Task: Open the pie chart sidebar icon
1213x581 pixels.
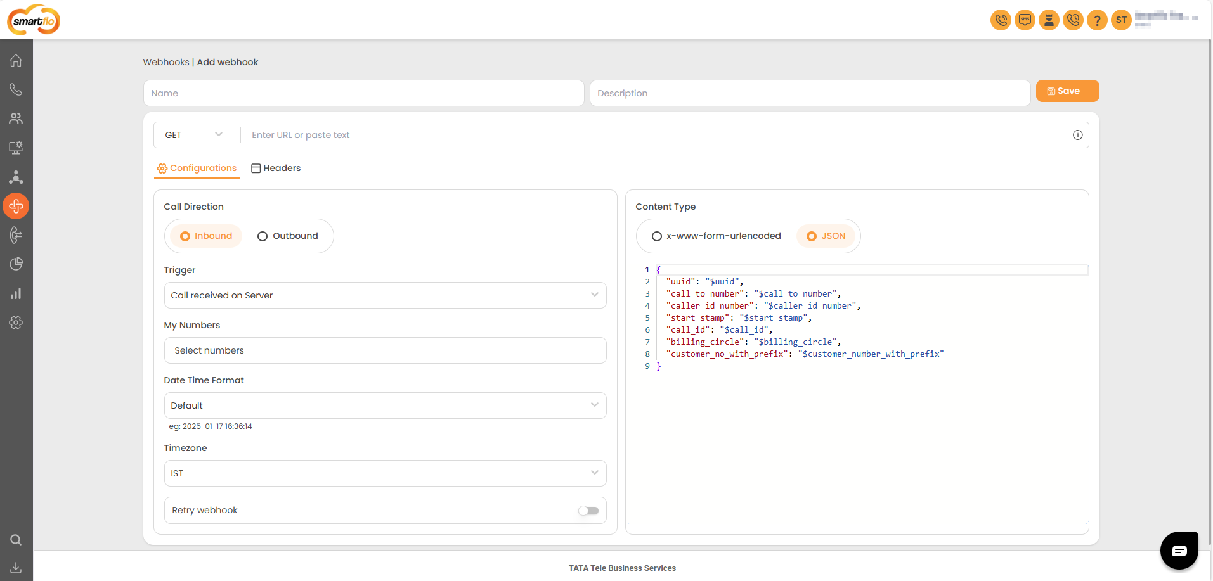Action: (16, 264)
